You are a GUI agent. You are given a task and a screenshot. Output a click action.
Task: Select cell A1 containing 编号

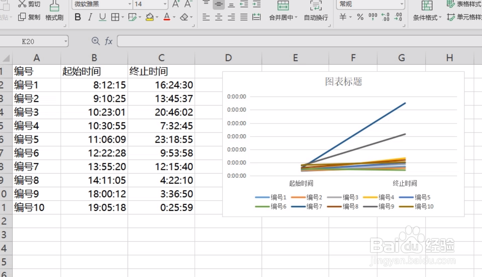tap(37, 71)
